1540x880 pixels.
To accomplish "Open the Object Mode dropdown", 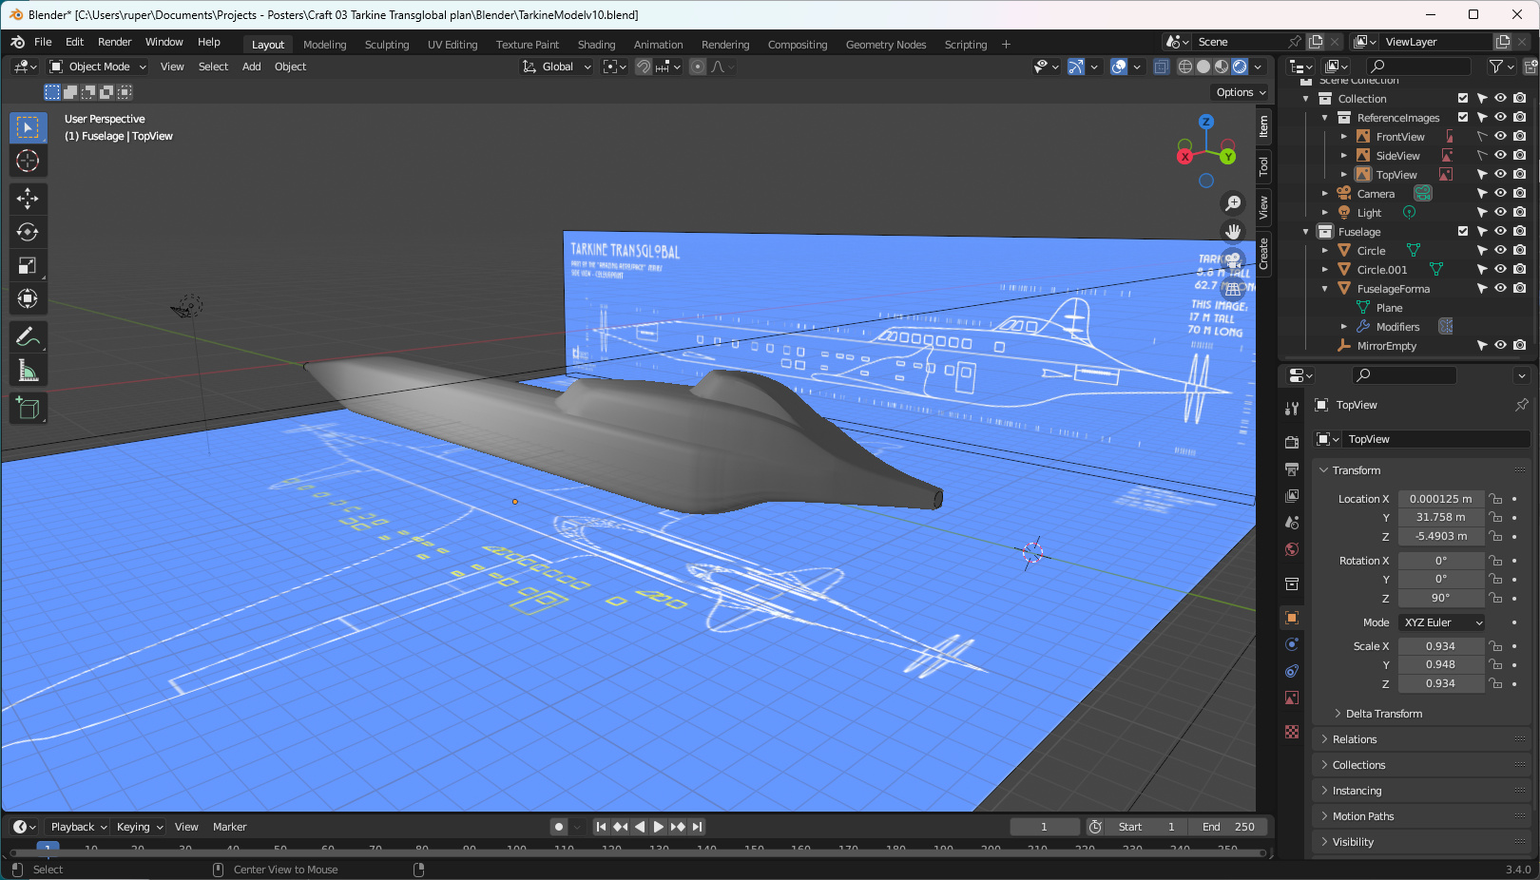I will click(x=98, y=67).
